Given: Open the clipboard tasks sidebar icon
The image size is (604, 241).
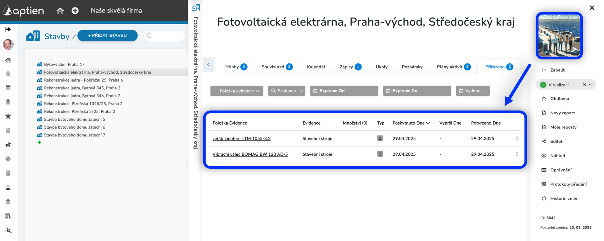Looking at the screenshot, I should (8, 102).
